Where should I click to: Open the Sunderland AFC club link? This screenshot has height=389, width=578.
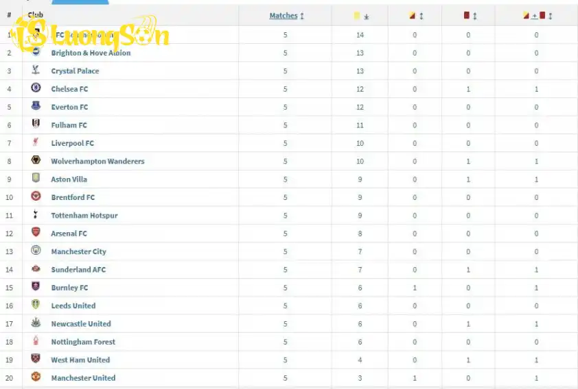(78, 269)
